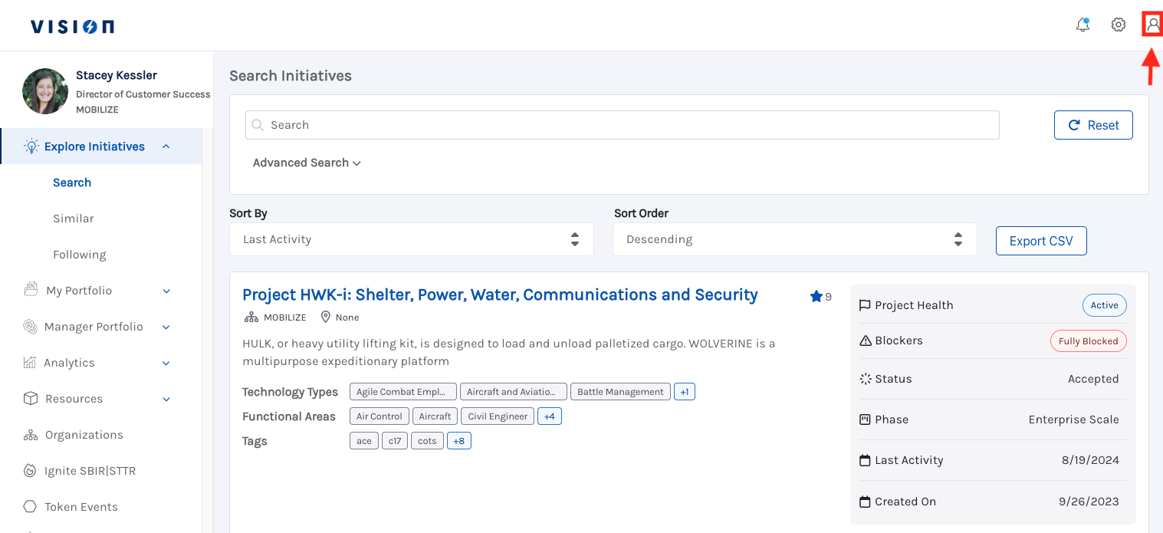The height and width of the screenshot is (533, 1163).
Task: Expand the My Portfolio menu
Action: [x=166, y=291]
